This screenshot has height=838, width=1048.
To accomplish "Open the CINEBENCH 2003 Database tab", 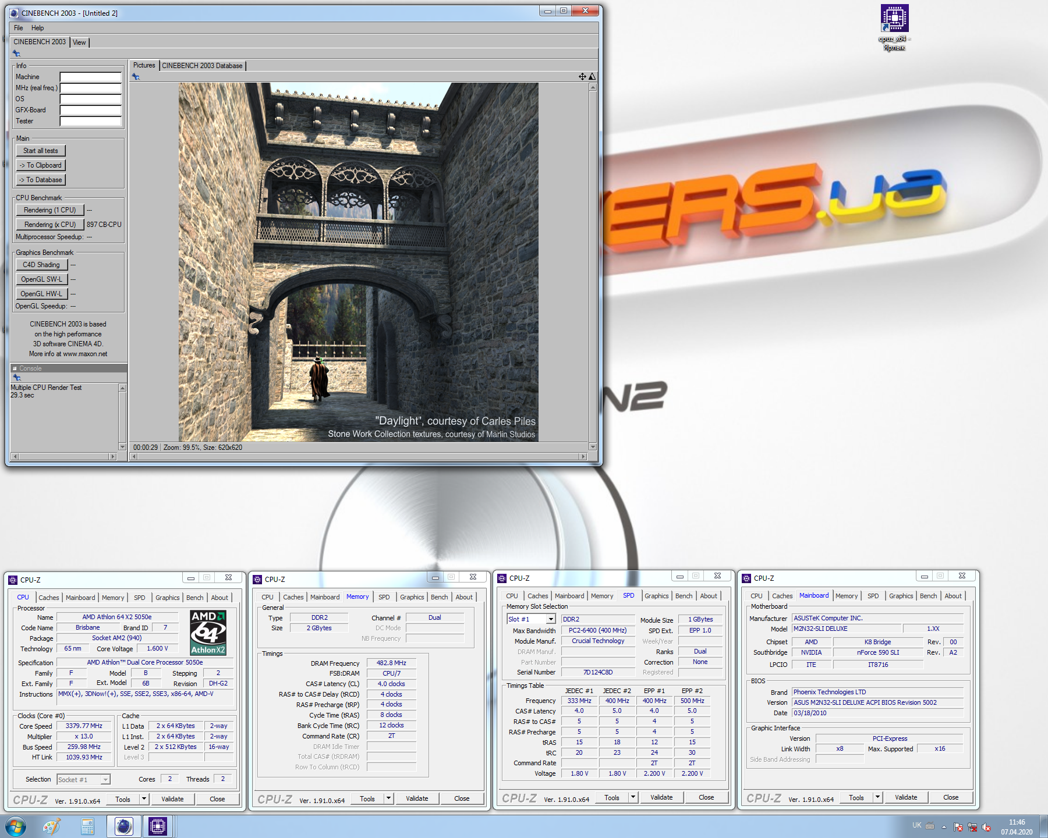I will click(202, 66).
